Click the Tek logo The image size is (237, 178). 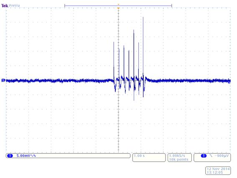tap(4, 6)
